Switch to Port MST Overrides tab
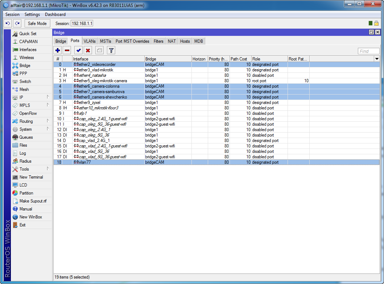The height and width of the screenshot is (284, 384). coord(132,41)
